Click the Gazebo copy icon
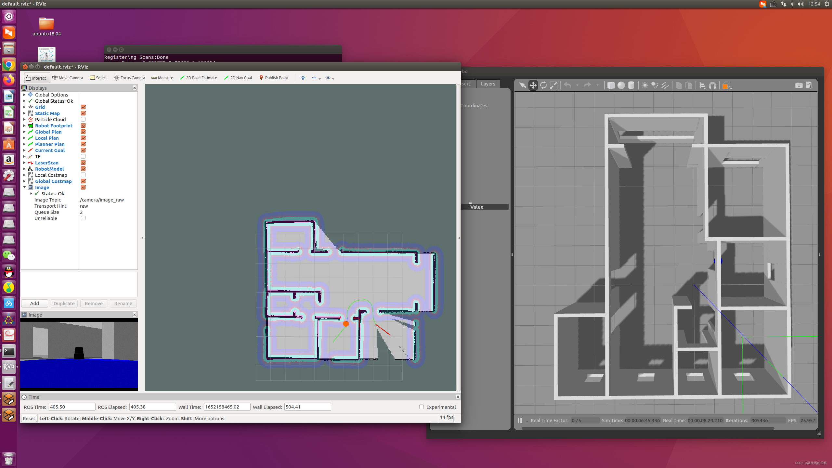 (679, 85)
